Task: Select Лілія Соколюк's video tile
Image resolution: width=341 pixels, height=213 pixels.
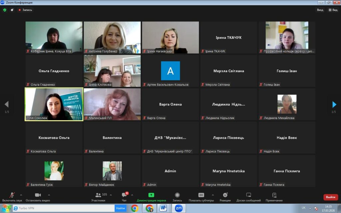Action: pos(54,104)
